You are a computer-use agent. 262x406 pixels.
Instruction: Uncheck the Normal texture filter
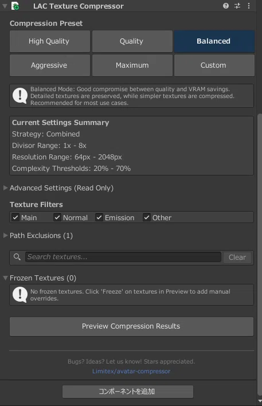click(57, 217)
